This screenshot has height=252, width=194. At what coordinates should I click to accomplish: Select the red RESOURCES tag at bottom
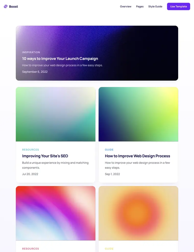(30, 249)
